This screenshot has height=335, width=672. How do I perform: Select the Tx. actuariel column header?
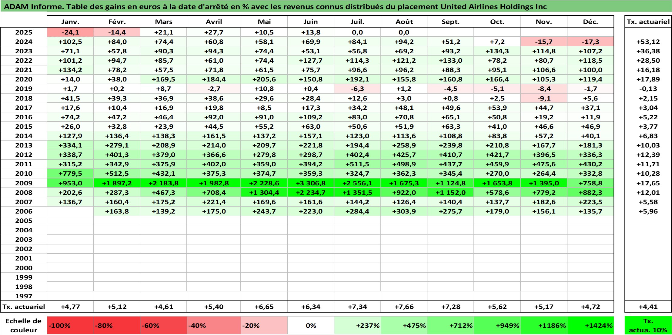pos(648,22)
